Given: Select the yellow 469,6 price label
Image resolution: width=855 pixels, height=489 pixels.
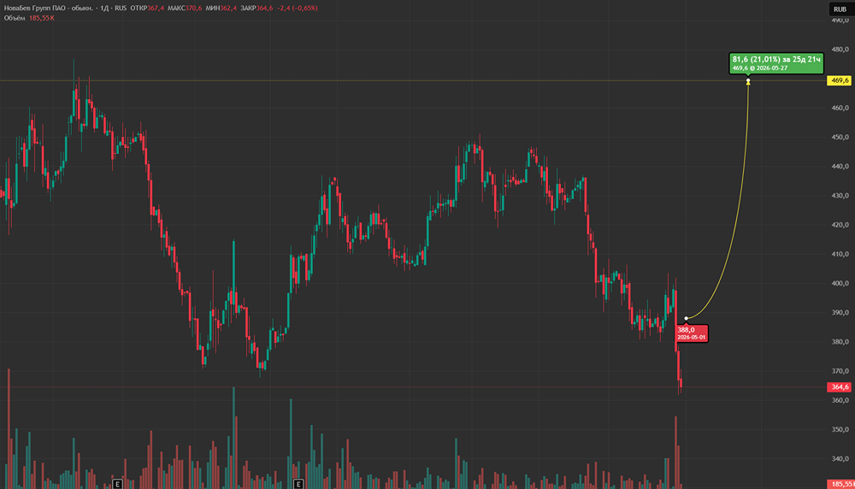Looking at the screenshot, I should (x=840, y=80).
